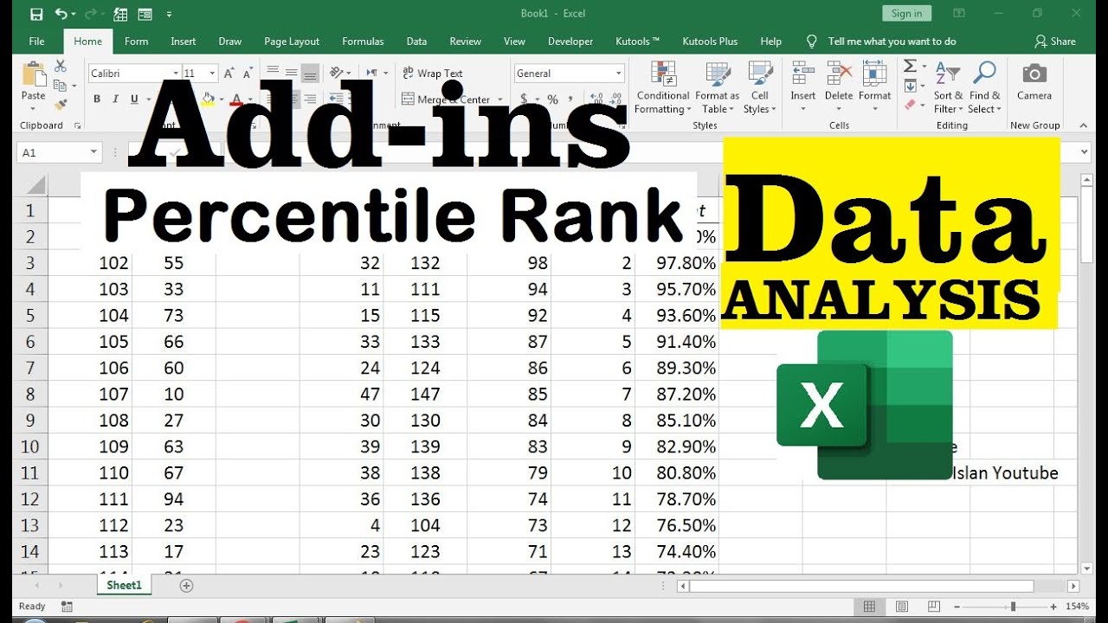Click the Format as Table icon
Screen dimensions: 1108x623
coord(717,74)
